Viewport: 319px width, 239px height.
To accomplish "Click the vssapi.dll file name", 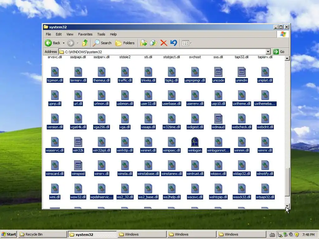I will pos(148,127).
